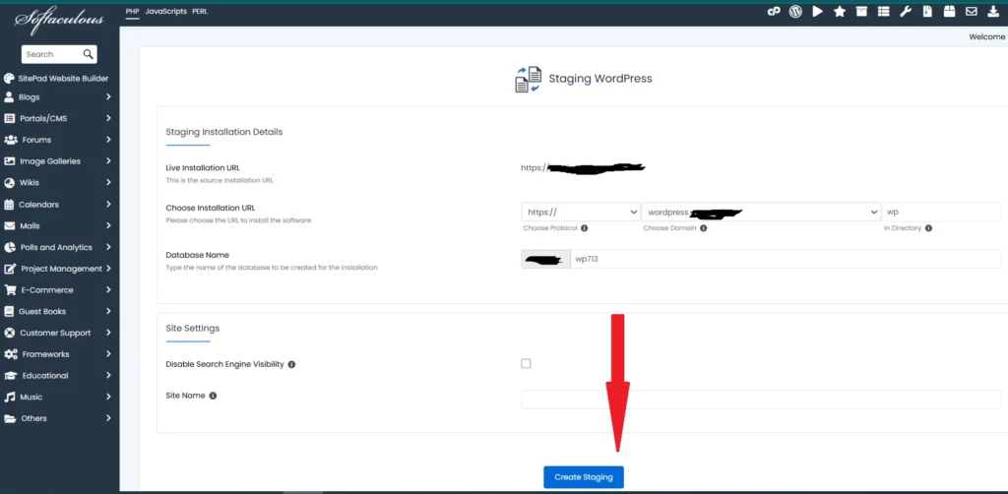Click info icon next to In Directory
1008x494 pixels.
point(929,228)
